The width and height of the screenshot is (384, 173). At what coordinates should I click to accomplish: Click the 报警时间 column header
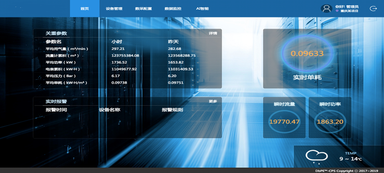tap(56, 110)
